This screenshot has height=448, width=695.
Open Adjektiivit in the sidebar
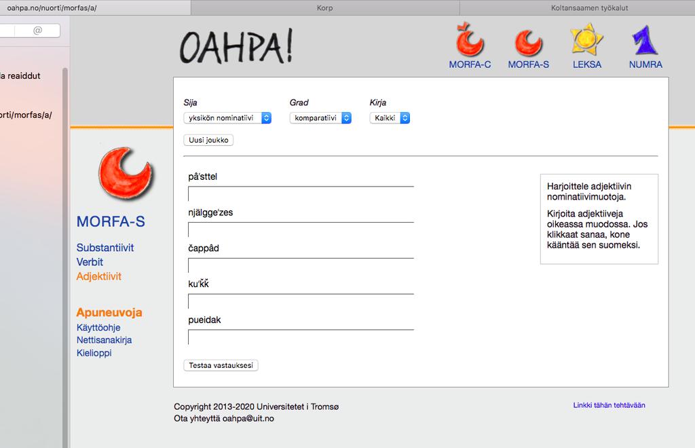pyautogui.click(x=99, y=276)
